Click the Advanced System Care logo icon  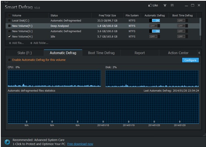7,142
